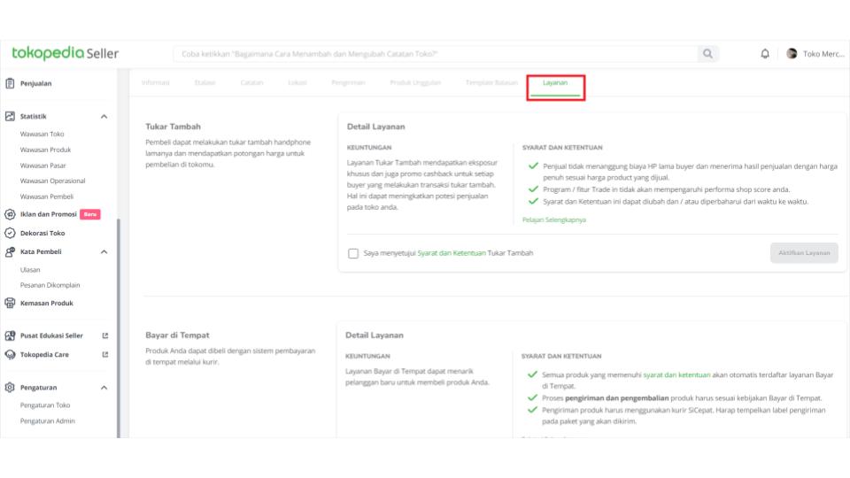850x478 pixels.
Task: Click the Dekorasi Toko icon
Action: pyautogui.click(x=11, y=234)
